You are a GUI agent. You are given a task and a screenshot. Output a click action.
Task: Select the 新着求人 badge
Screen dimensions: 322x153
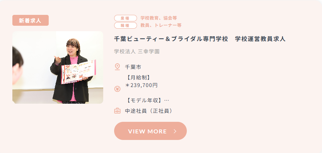coord(31,20)
